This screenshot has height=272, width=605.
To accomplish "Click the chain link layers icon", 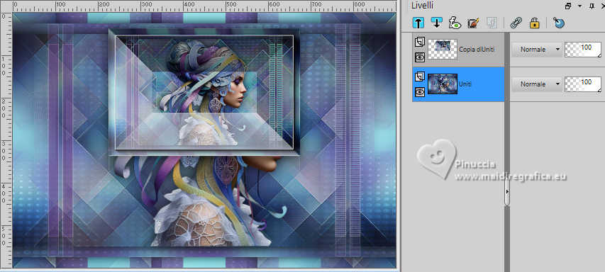I will [x=516, y=23].
